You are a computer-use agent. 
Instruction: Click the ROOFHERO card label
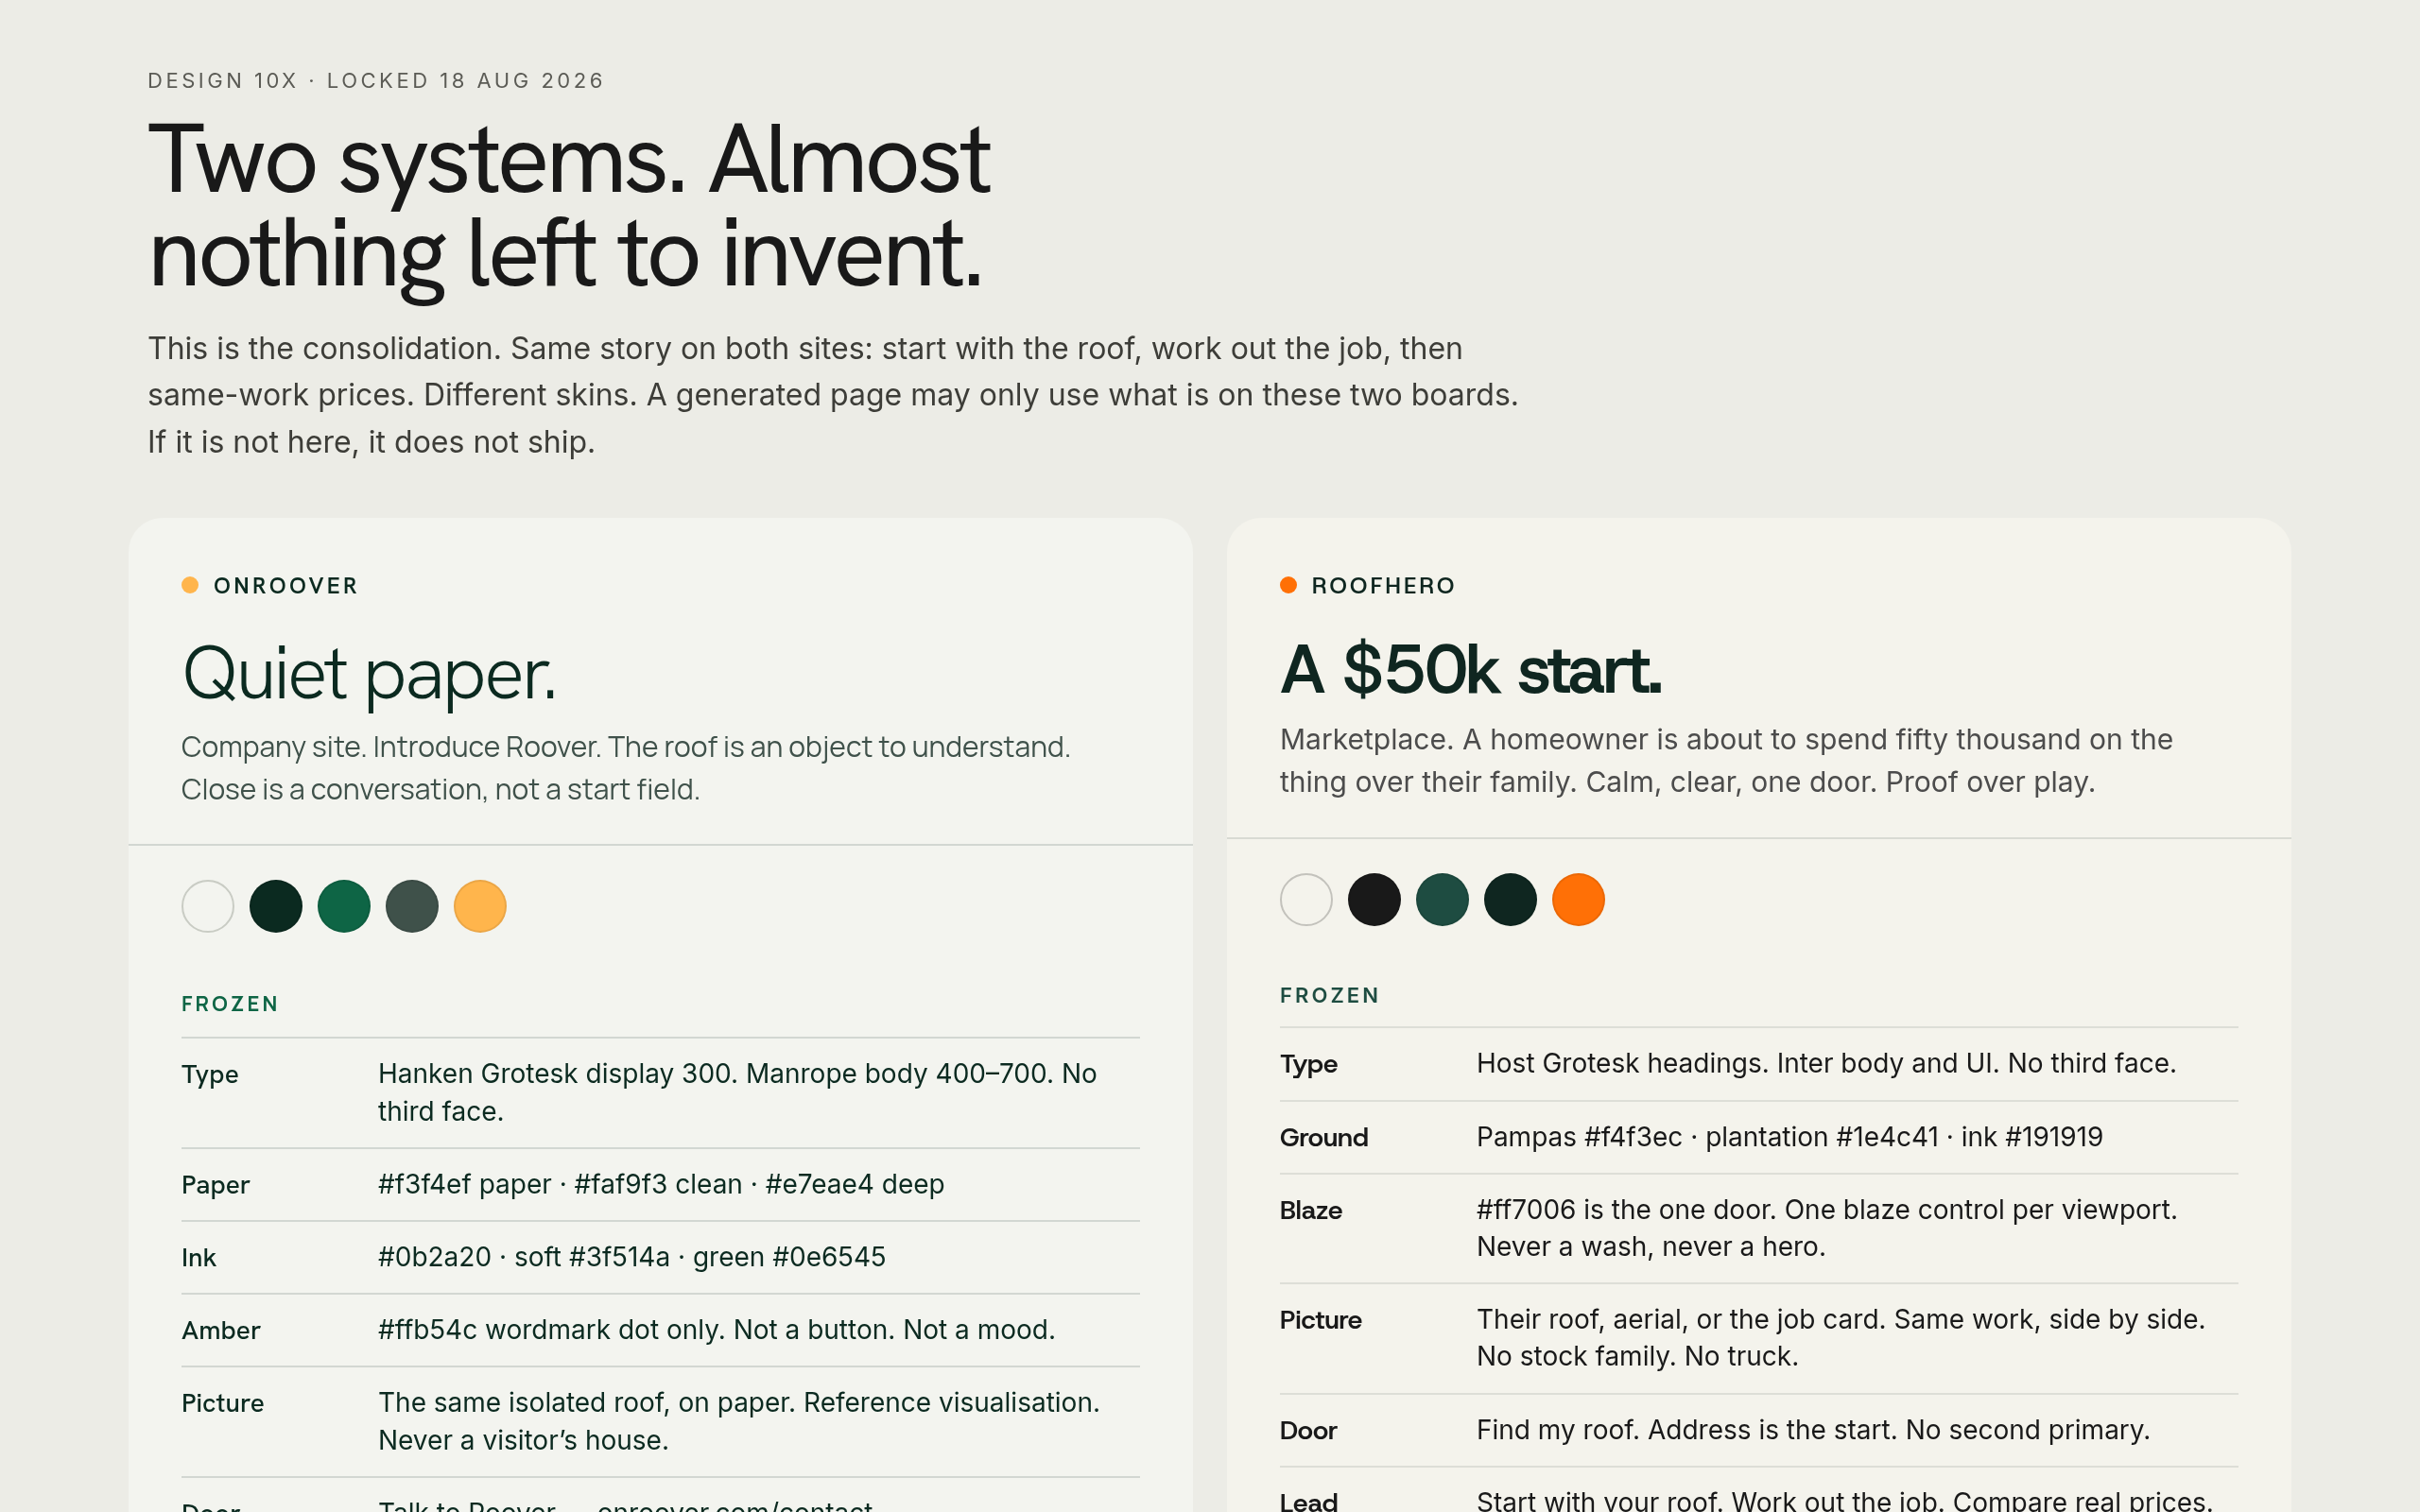[x=1383, y=586]
